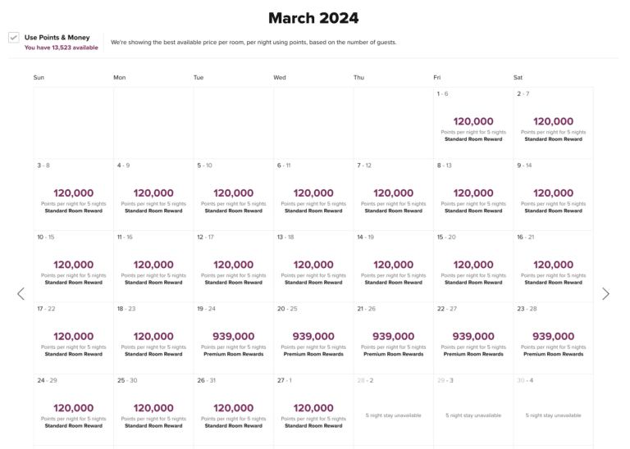Screen dimensions: 630x449
Task: Pick March 17 - 22 date cell
Action: (x=73, y=337)
